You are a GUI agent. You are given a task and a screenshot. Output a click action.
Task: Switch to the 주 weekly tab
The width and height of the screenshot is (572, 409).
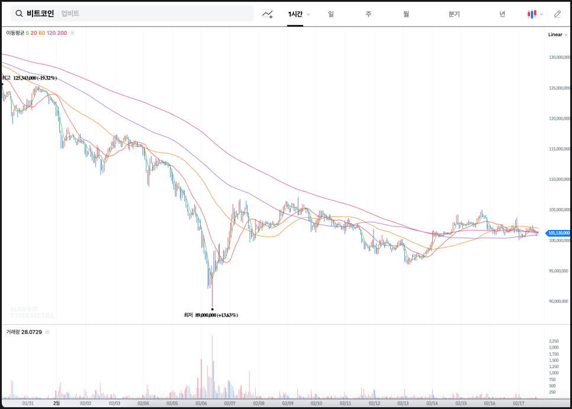(x=368, y=14)
